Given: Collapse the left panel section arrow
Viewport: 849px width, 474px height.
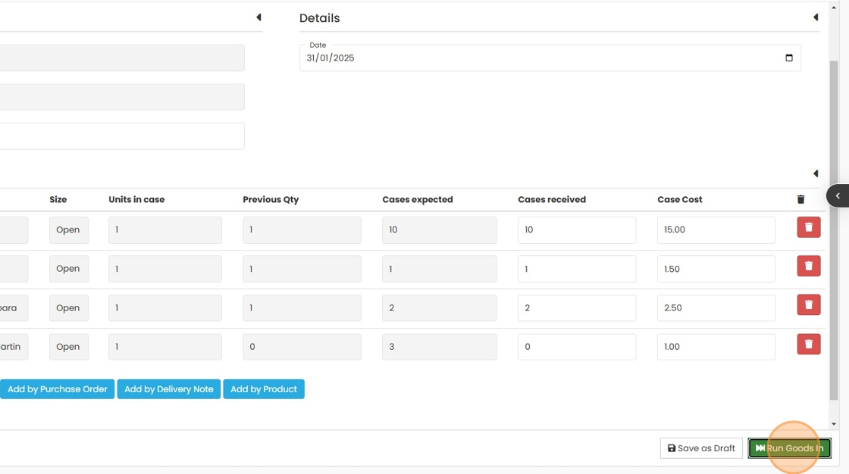Looking at the screenshot, I should pyautogui.click(x=258, y=17).
